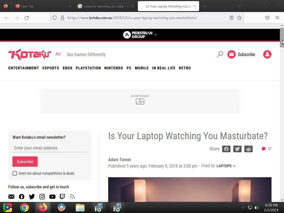The width and height of the screenshot is (284, 213).
Task: Click the scrollbar down arrow
Action: tap(282, 200)
